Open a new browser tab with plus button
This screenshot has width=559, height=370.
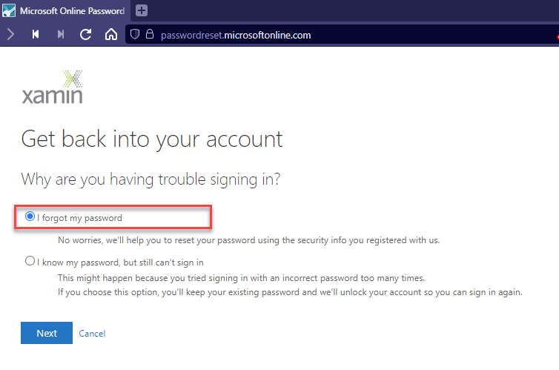142,10
